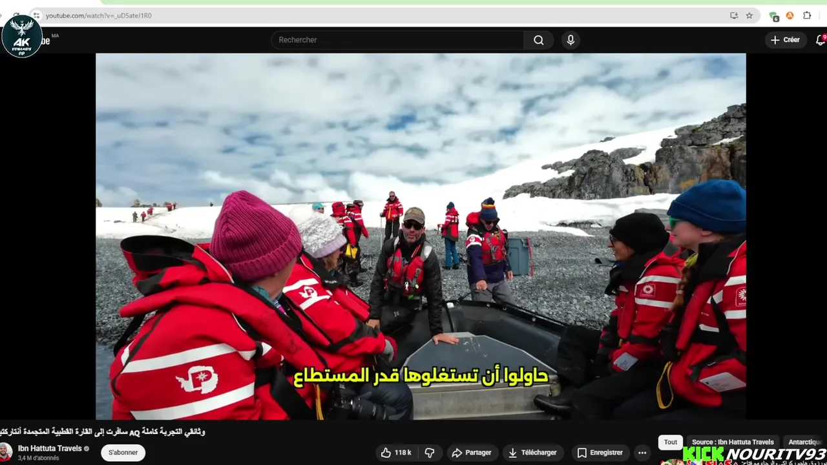Start voice search with microphone icon

[571, 40]
